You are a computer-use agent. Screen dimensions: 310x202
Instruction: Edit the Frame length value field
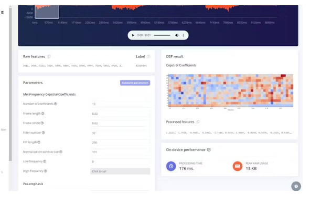pos(120,114)
